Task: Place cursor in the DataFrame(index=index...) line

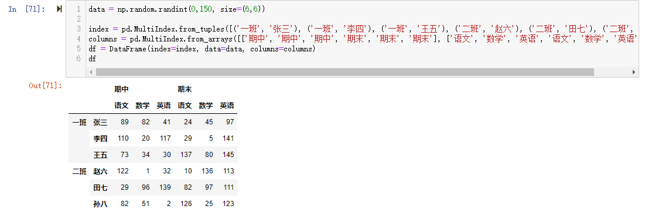Action: 202,49
